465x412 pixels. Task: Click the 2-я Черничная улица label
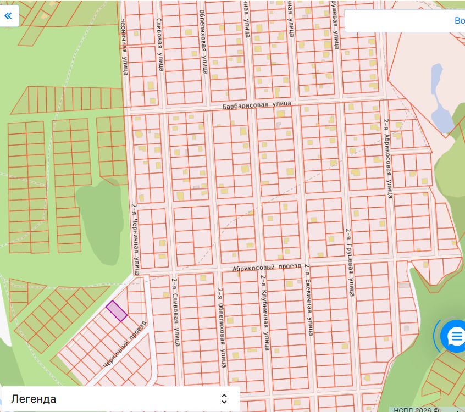click(135, 239)
